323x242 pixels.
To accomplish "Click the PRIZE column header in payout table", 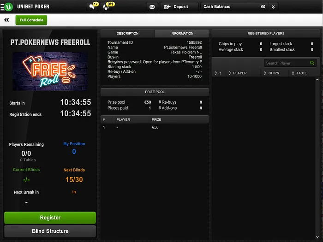I will coord(156,119).
